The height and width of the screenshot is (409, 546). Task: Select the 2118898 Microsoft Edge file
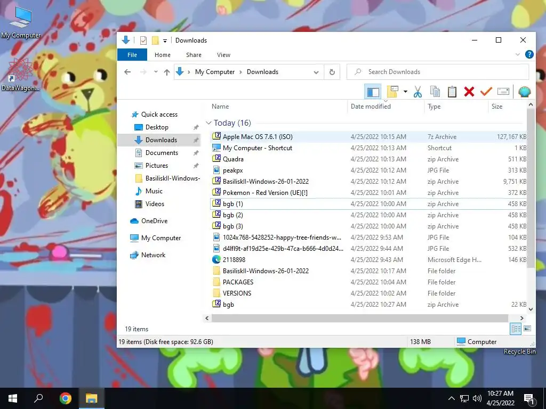[x=368, y=260]
